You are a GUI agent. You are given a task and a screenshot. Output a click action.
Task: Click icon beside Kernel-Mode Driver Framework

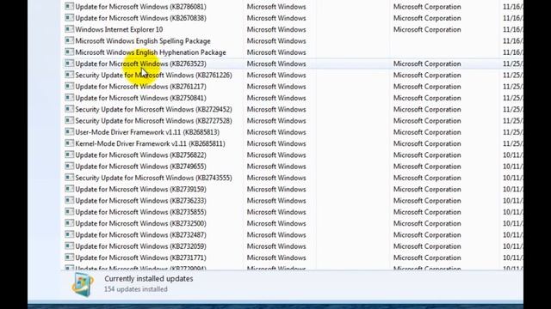(x=69, y=143)
